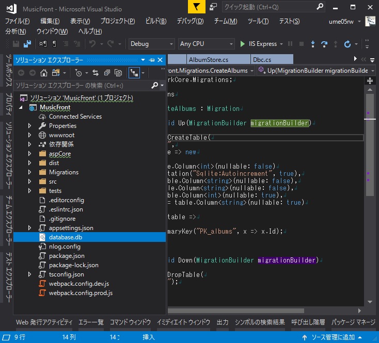Click the comment selection toolbar icon
The width and height of the screenshot is (379, 343).
[x=66, y=44]
